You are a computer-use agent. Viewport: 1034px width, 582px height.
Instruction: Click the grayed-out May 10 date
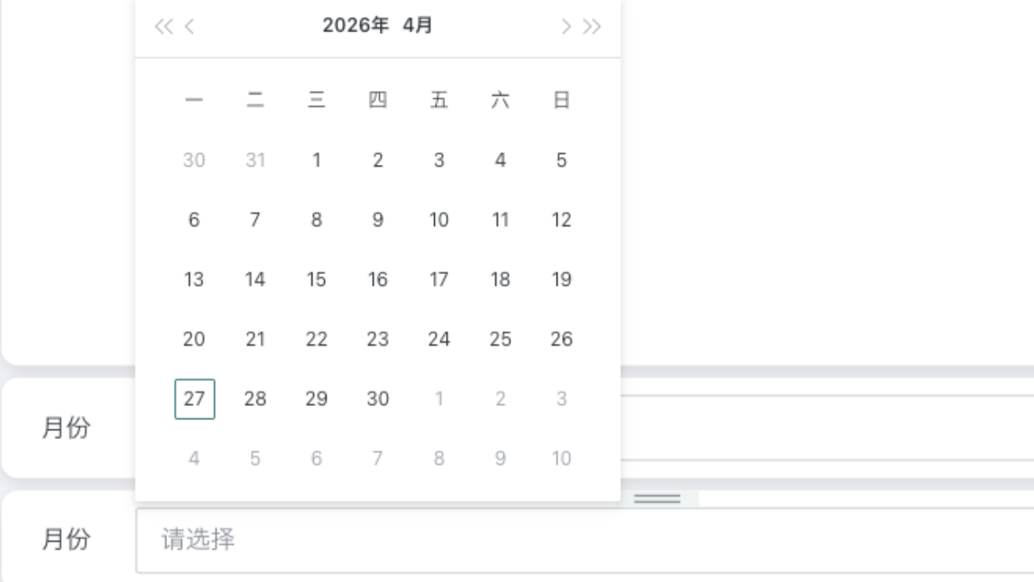(x=561, y=457)
